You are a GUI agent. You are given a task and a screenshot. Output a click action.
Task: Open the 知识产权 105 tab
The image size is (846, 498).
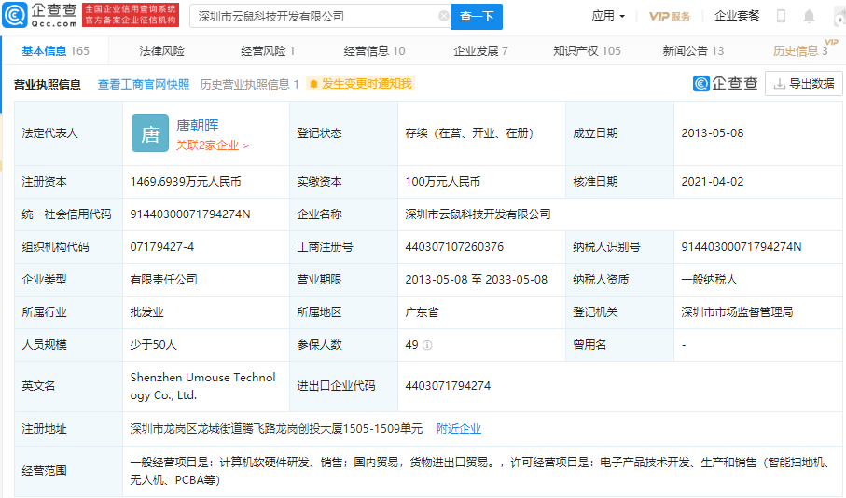click(x=587, y=51)
